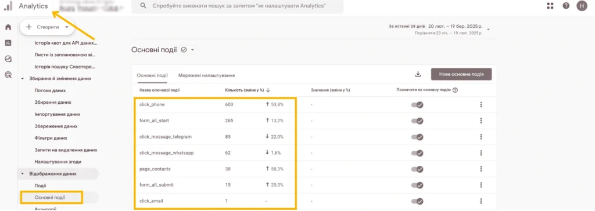Switch to Мережеві налаштування tab
Screen dimensions: 595x211
tap(206, 75)
